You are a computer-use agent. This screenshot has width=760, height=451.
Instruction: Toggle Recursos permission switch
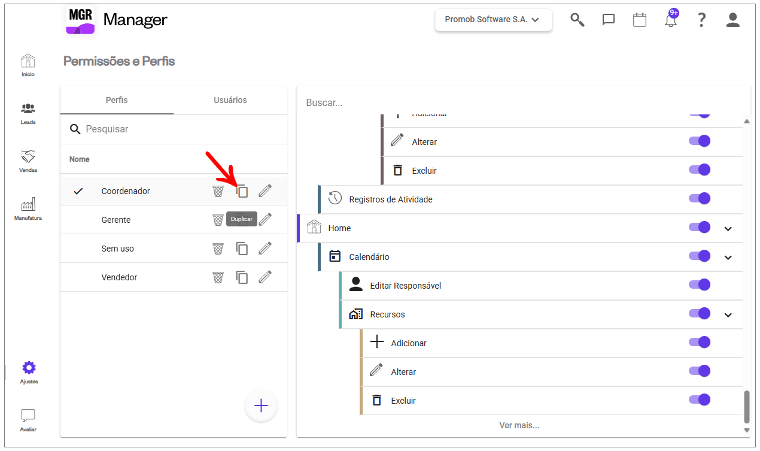[x=700, y=313]
